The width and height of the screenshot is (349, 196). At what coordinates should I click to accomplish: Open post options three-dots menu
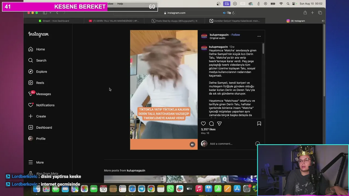tap(259, 36)
